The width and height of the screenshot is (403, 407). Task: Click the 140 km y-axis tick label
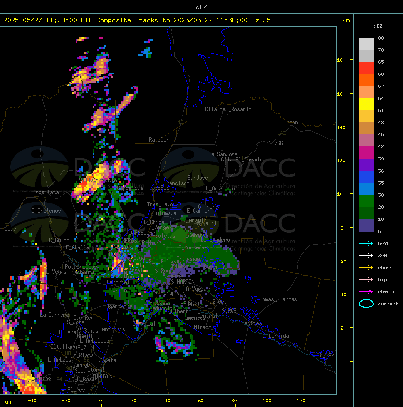pos(341,128)
